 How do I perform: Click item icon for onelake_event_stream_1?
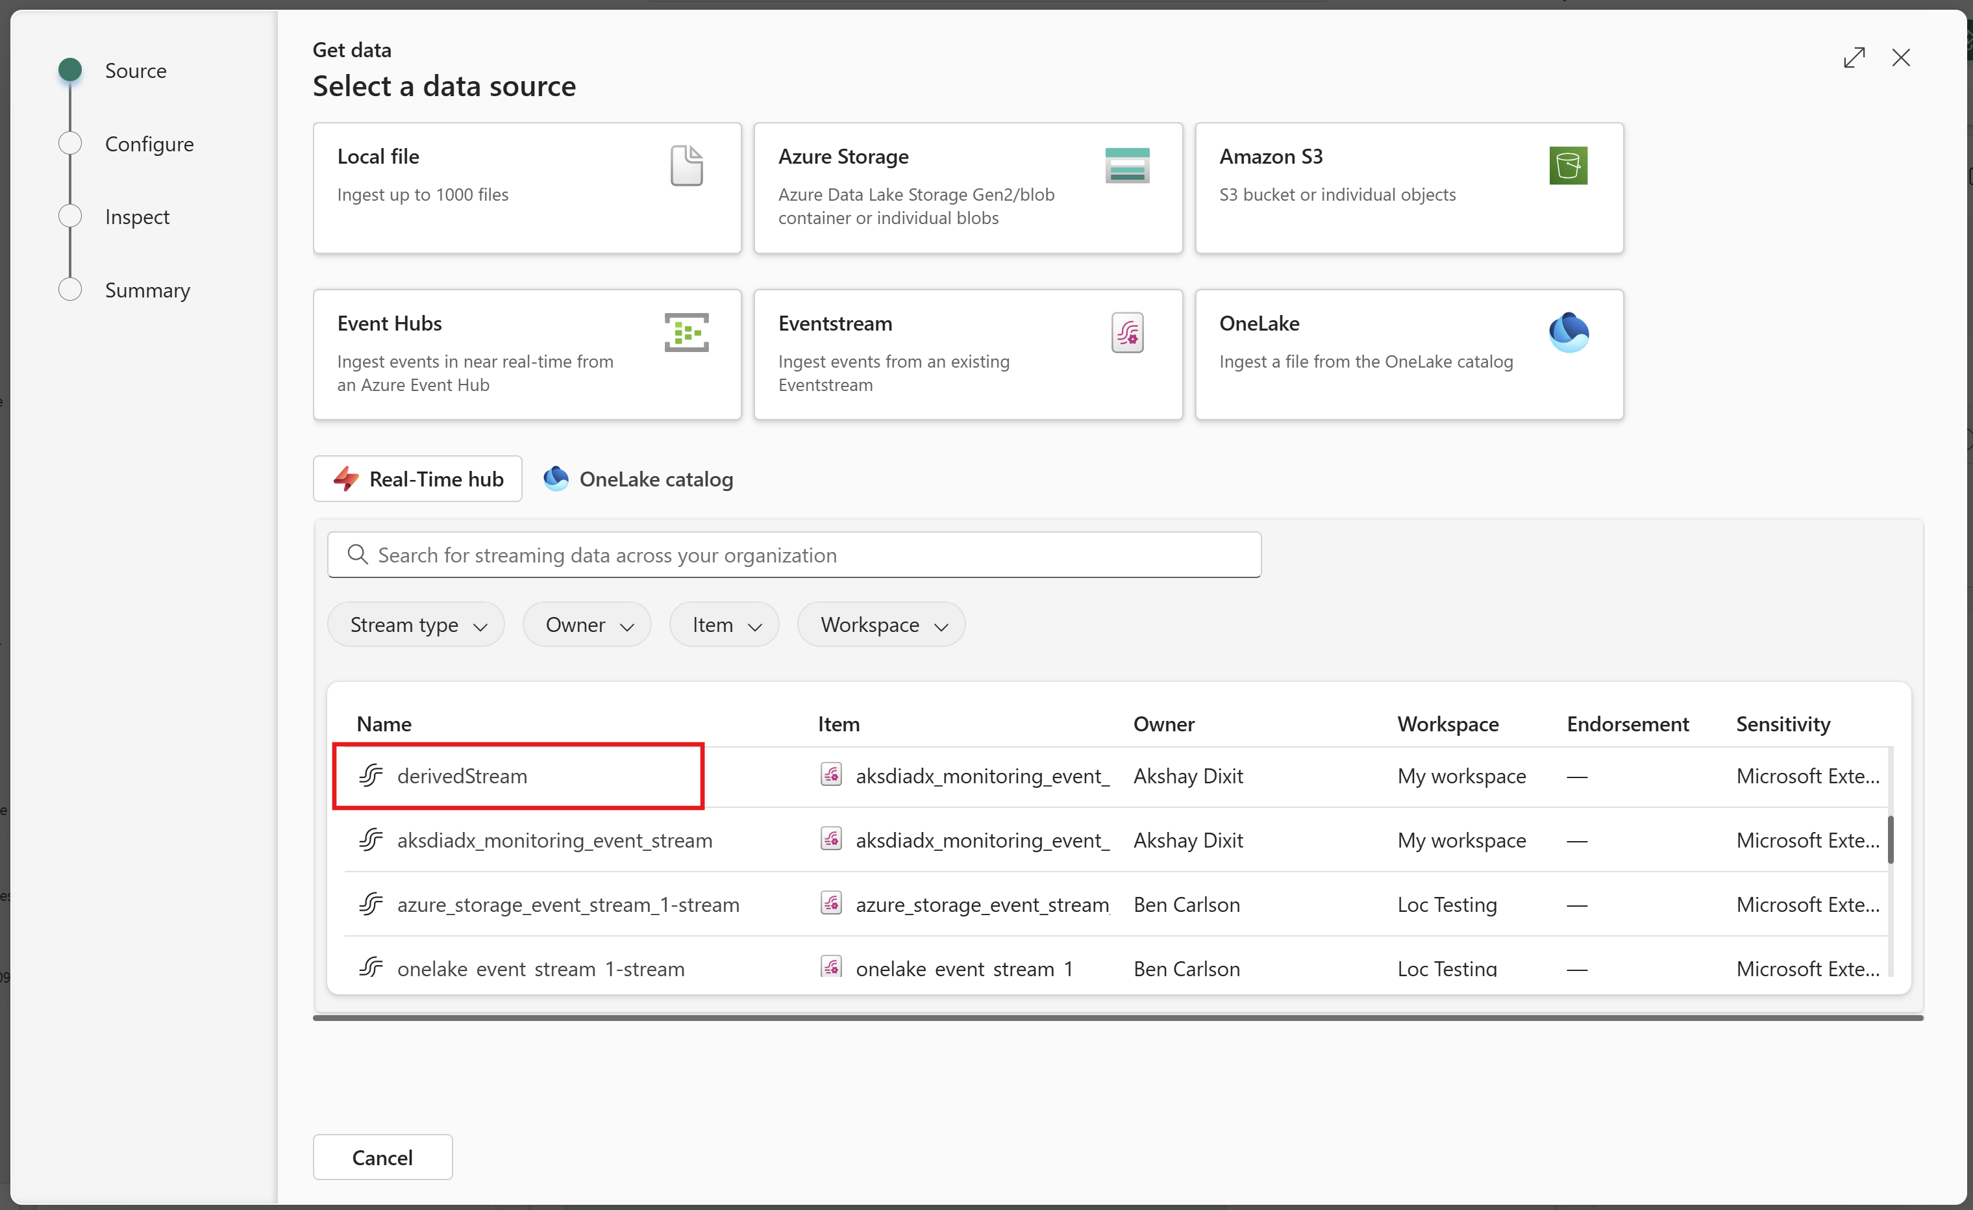(831, 966)
